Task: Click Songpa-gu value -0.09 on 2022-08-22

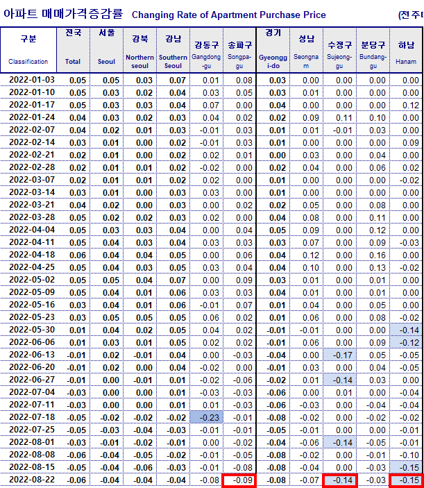Action: (239, 480)
